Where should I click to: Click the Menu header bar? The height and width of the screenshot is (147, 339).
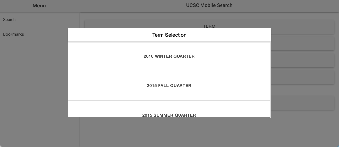click(39, 6)
